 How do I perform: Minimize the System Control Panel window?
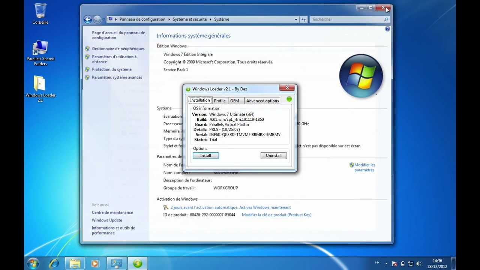pos(361,7)
